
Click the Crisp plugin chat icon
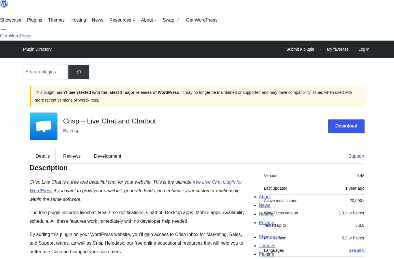click(44, 126)
